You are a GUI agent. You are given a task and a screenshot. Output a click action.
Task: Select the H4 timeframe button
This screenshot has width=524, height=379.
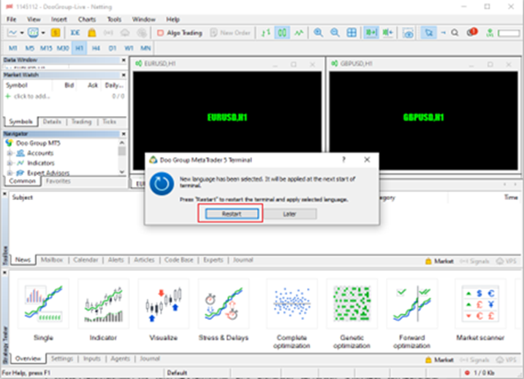(96, 47)
